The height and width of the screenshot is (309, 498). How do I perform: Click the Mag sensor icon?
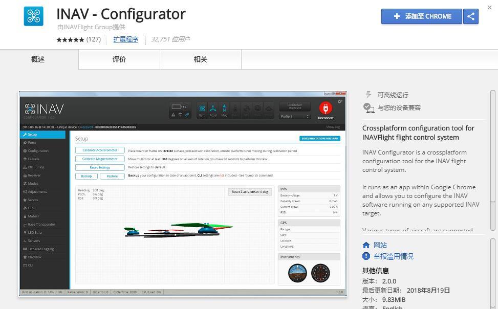click(x=224, y=109)
